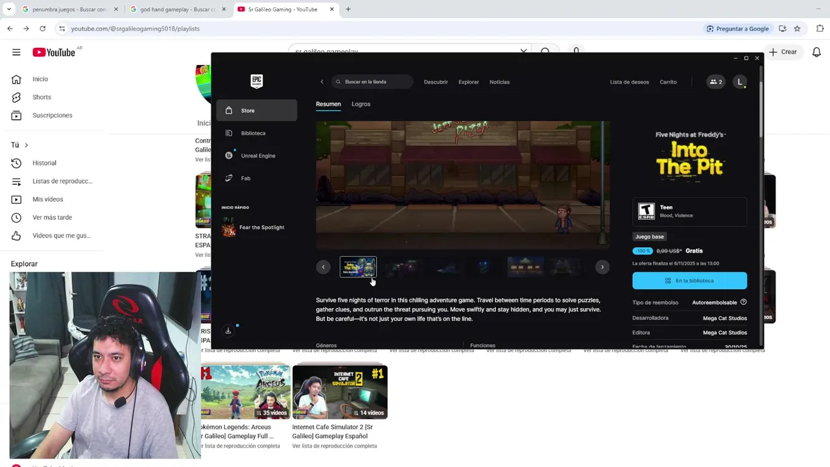830x467 pixels.
Task: Grab the Epic launcher vertical scrollbar
Action: (x=761, y=101)
